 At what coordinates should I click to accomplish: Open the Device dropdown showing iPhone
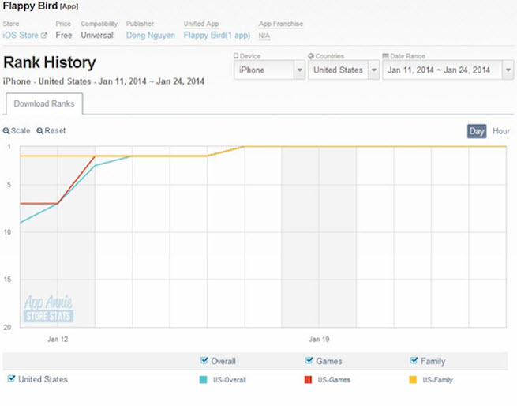pyautogui.click(x=269, y=70)
